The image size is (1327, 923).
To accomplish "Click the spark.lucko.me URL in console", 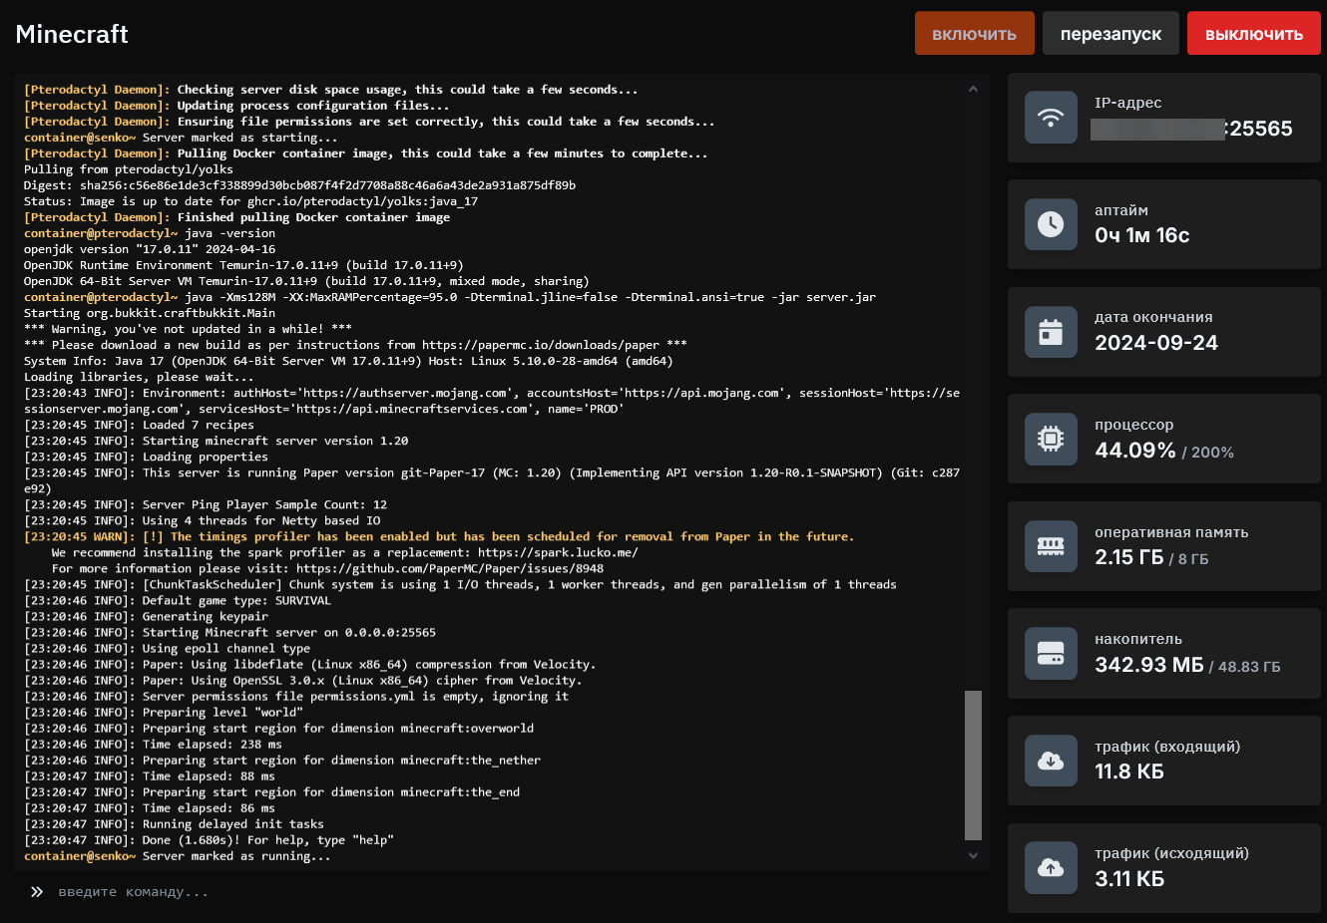I will tap(558, 552).
